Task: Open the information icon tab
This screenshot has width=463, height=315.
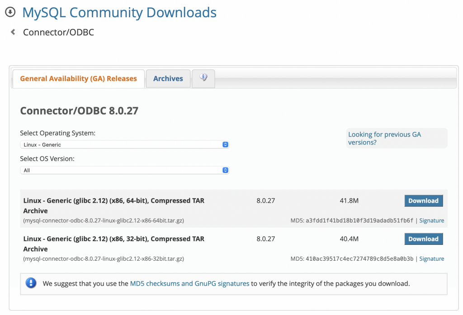Action: (203, 78)
